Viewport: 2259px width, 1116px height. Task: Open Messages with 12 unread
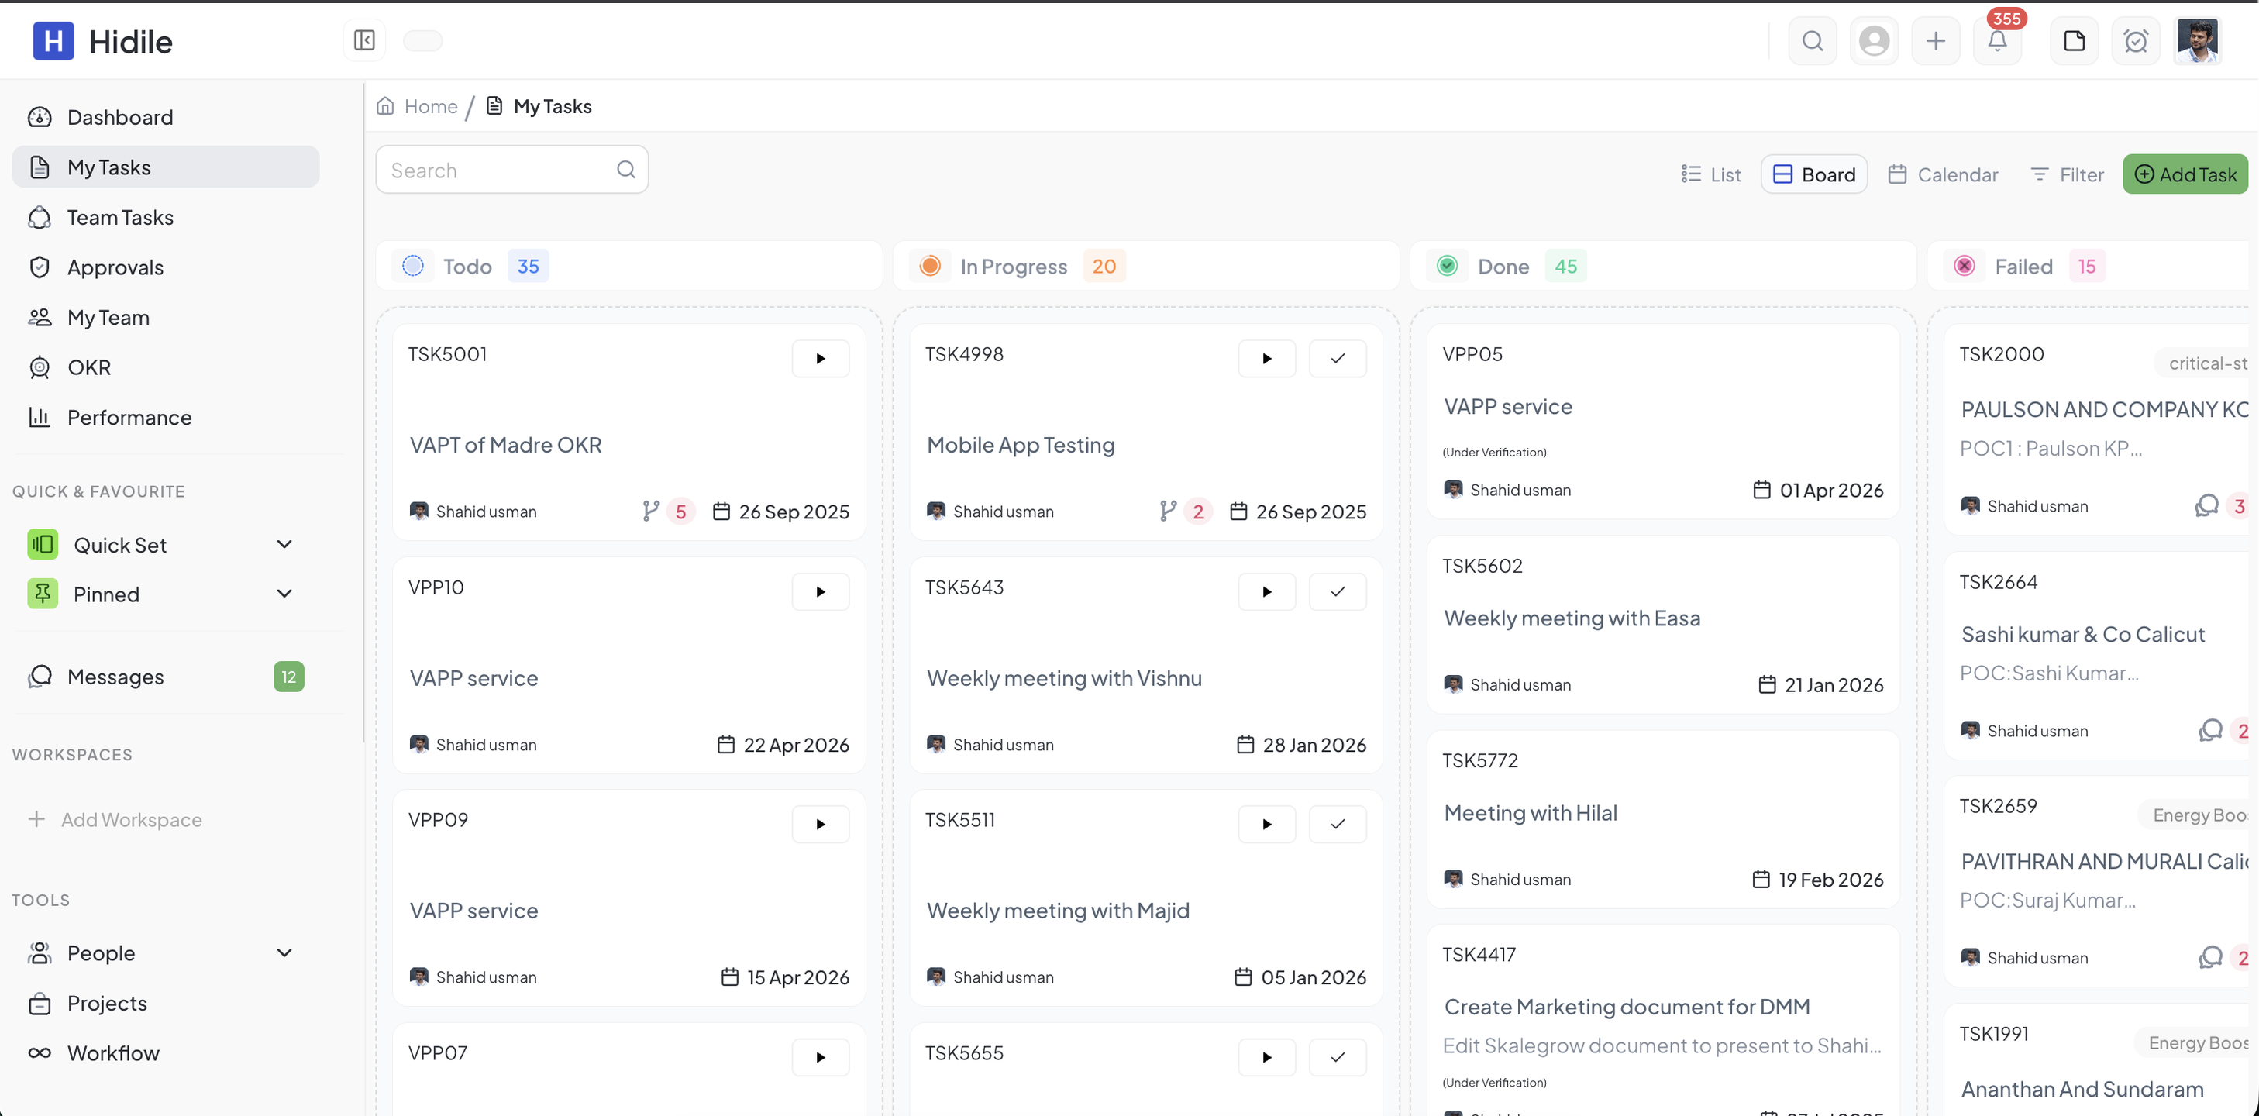click(x=166, y=677)
